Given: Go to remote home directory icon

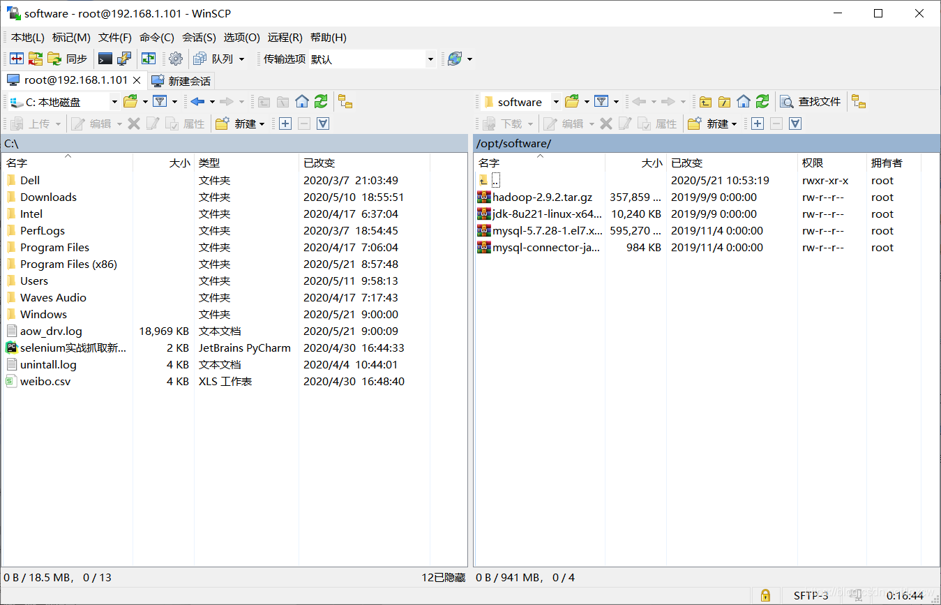Looking at the screenshot, I should 744,102.
